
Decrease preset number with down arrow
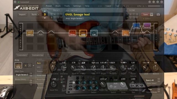pyautogui.click(x=45, y=18)
